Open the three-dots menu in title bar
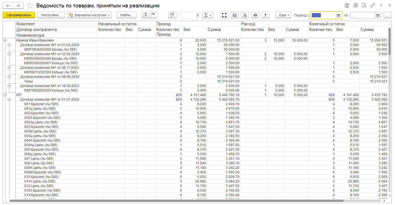This screenshot has width=395, height=205. click(x=381, y=5)
